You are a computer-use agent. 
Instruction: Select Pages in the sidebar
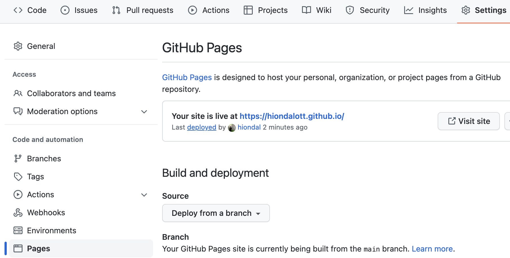coord(81,248)
